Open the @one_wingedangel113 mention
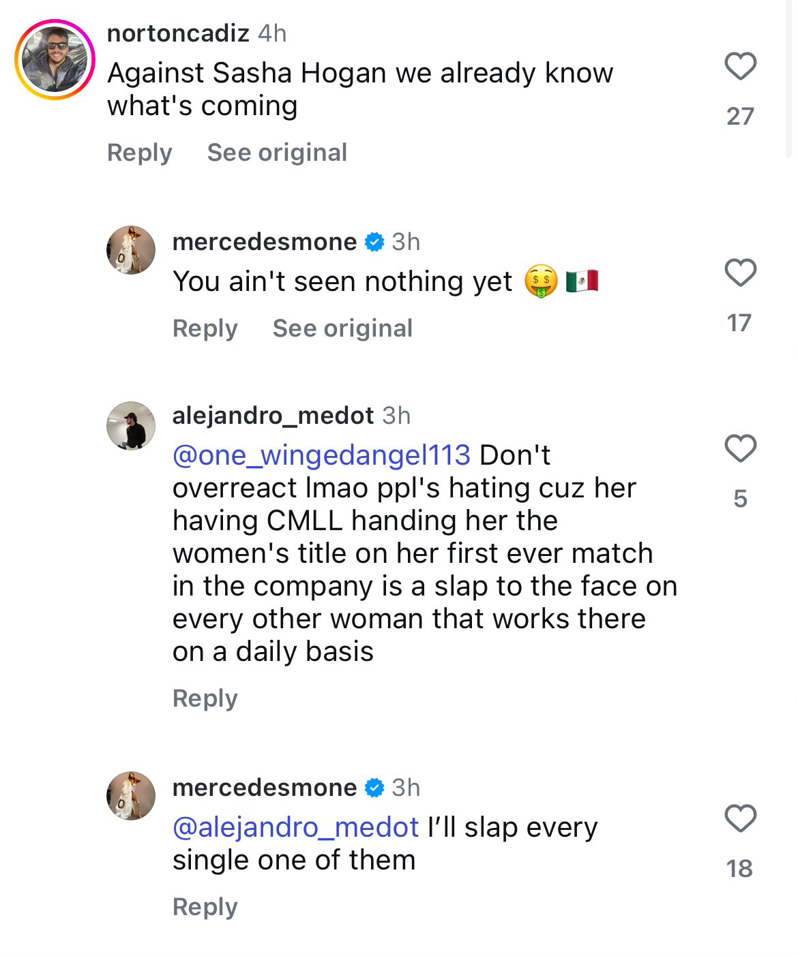Image resolution: width=798 pixels, height=956 pixels. point(321,455)
